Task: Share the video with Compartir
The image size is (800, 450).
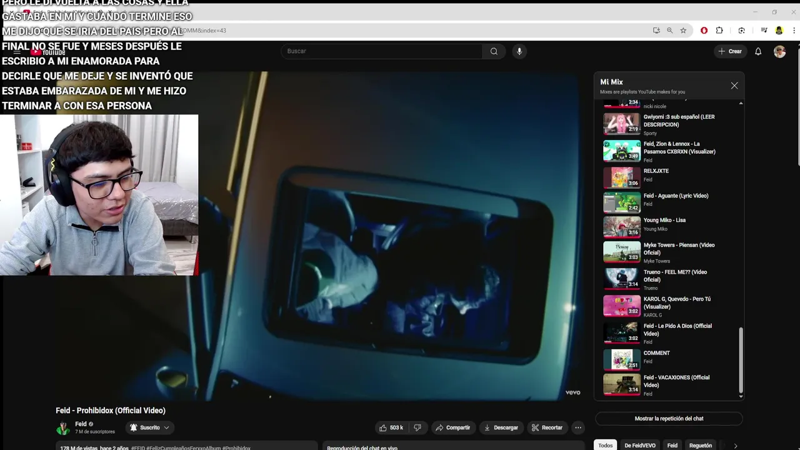Action: [x=452, y=427]
